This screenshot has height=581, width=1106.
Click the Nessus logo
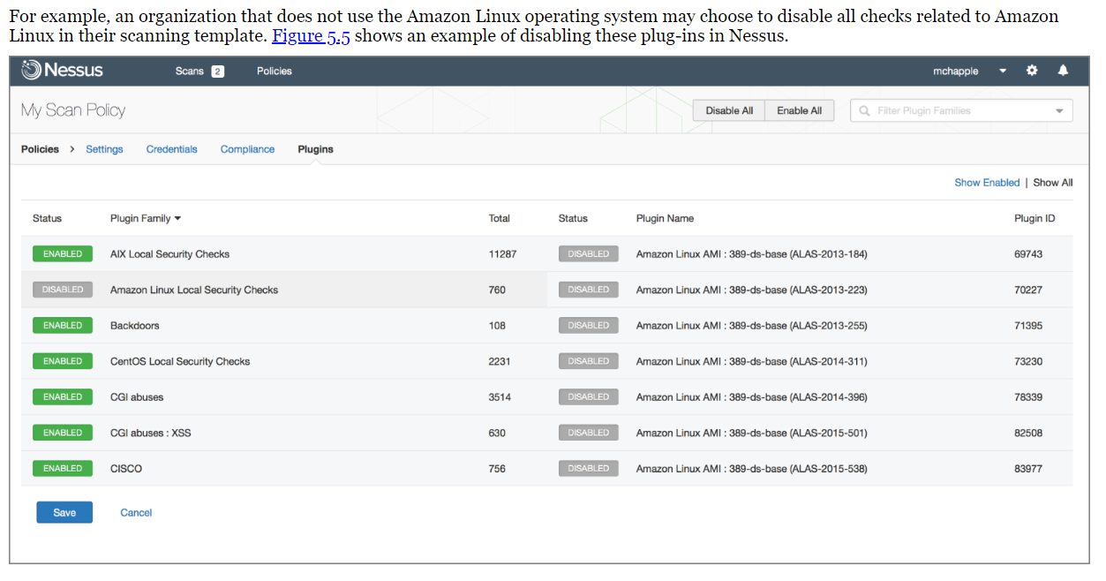click(62, 70)
